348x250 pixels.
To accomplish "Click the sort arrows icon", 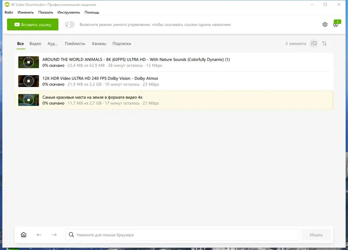I will coord(325,43).
